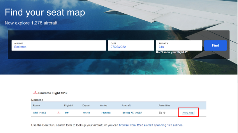The height and width of the screenshot is (133, 238).
Task: Click the Aircraft column header
Action: click(x=126, y=105)
